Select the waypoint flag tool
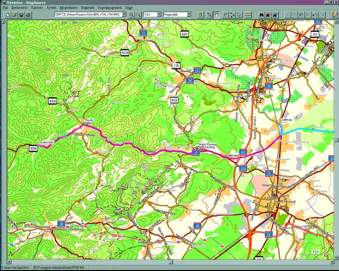The width and height of the screenshot is (339, 271). point(225,15)
